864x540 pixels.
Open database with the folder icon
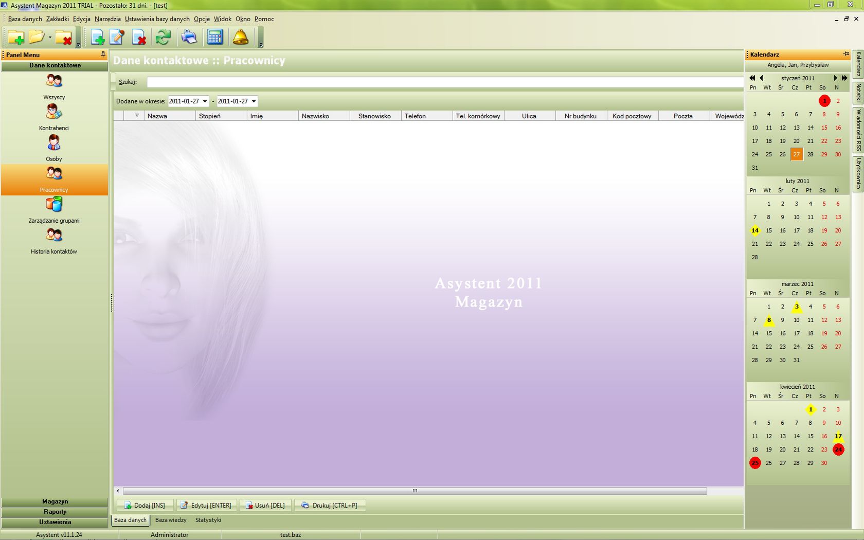coord(37,37)
